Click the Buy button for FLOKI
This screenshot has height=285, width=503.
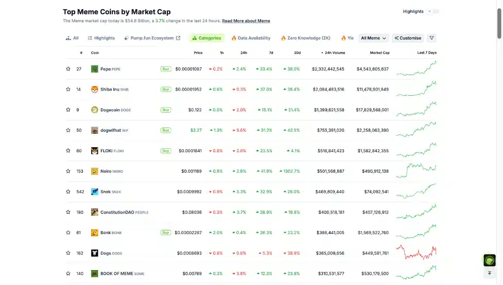(166, 151)
